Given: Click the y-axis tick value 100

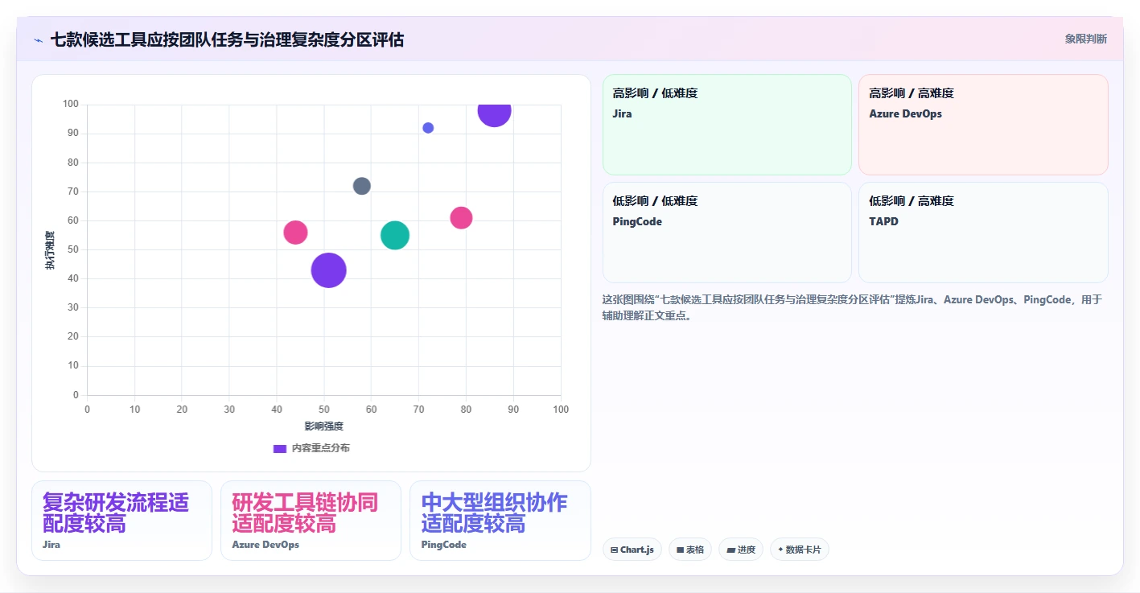Looking at the screenshot, I should tap(71, 104).
